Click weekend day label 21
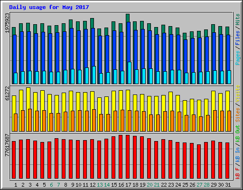243x190 pixels. tap(157, 185)
